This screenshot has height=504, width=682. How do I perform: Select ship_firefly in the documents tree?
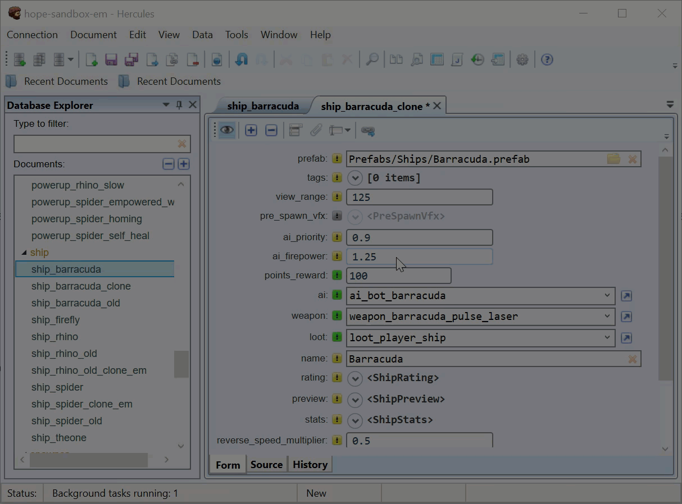pyautogui.click(x=56, y=320)
